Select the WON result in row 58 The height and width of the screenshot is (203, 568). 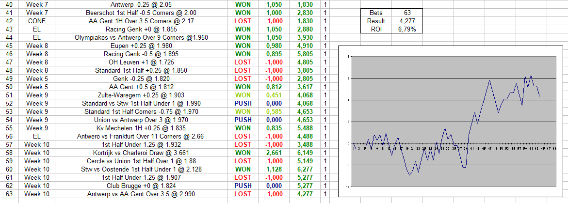[243, 153]
